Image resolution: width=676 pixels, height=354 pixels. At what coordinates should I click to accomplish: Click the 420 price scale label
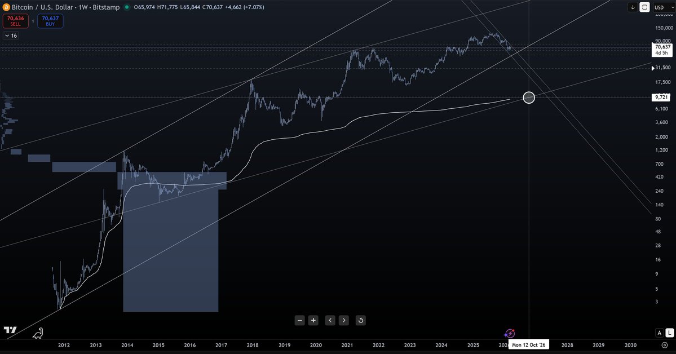(x=659, y=177)
